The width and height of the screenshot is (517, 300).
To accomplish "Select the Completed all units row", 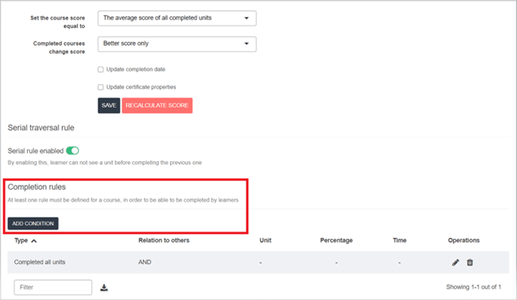I will (x=258, y=262).
